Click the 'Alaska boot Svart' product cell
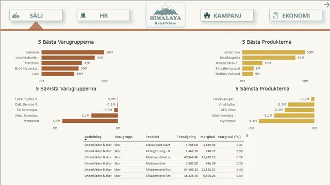Viewport: 330px width, 185px height. (x=158, y=145)
